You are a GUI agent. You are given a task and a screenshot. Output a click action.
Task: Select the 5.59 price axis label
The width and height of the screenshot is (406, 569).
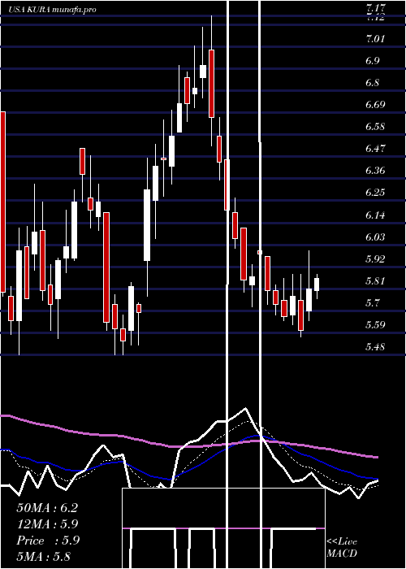click(376, 324)
